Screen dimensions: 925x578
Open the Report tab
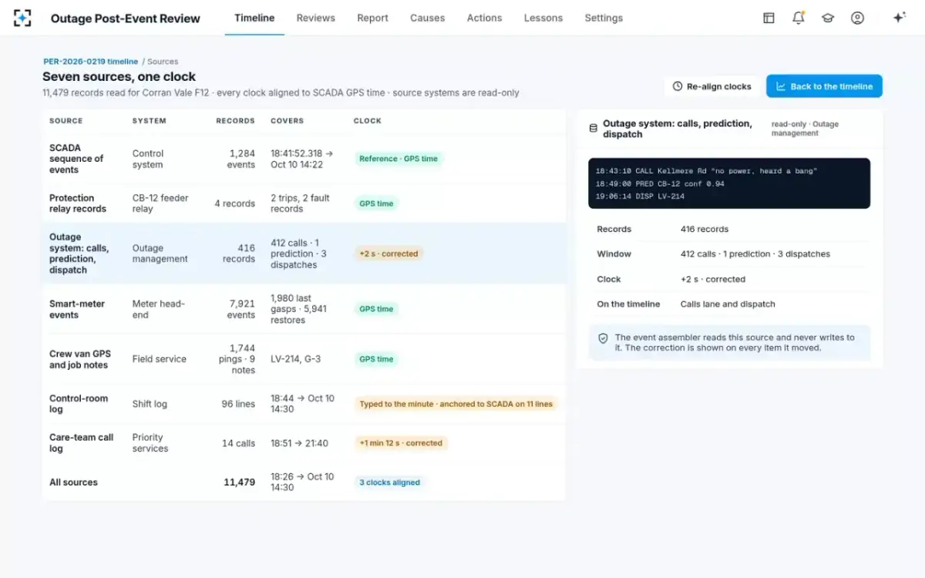click(372, 18)
